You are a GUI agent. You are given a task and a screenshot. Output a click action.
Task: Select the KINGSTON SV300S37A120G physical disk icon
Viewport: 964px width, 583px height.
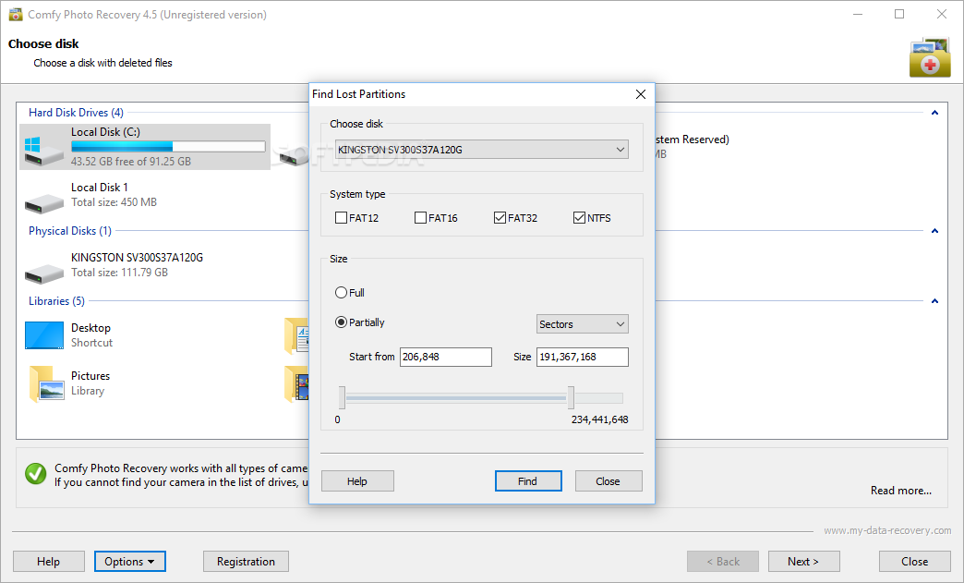pos(43,273)
